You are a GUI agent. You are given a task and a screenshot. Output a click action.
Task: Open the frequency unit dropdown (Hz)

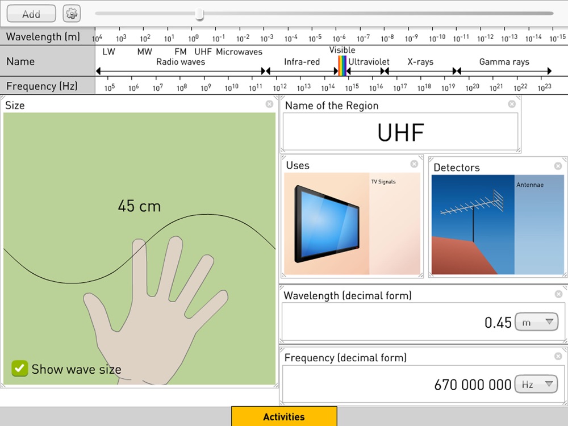pos(536,384)
